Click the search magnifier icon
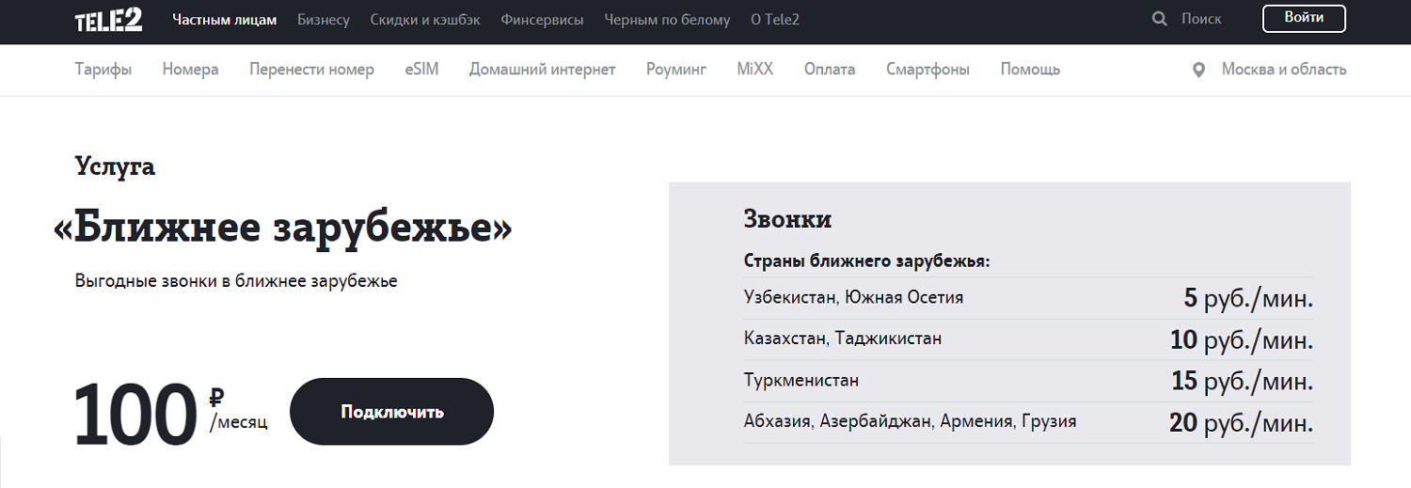The height and width of the screenshot is (488, 1411). pos(1159,19)
